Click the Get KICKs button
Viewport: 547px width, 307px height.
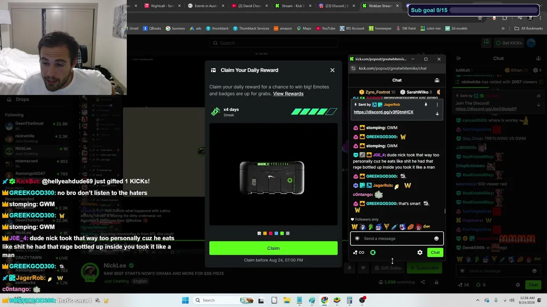click(x=509, y=43)
